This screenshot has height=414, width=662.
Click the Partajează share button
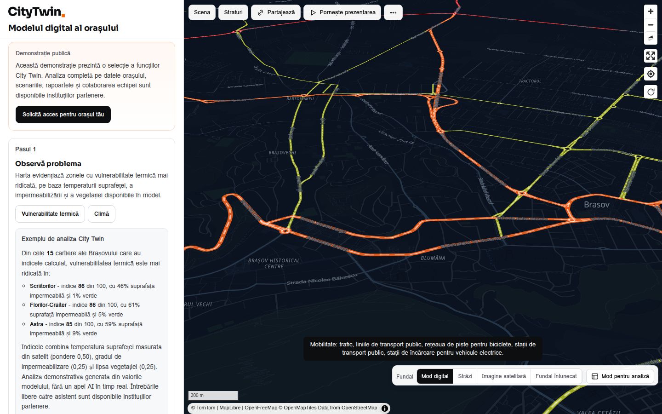[276, 12]
